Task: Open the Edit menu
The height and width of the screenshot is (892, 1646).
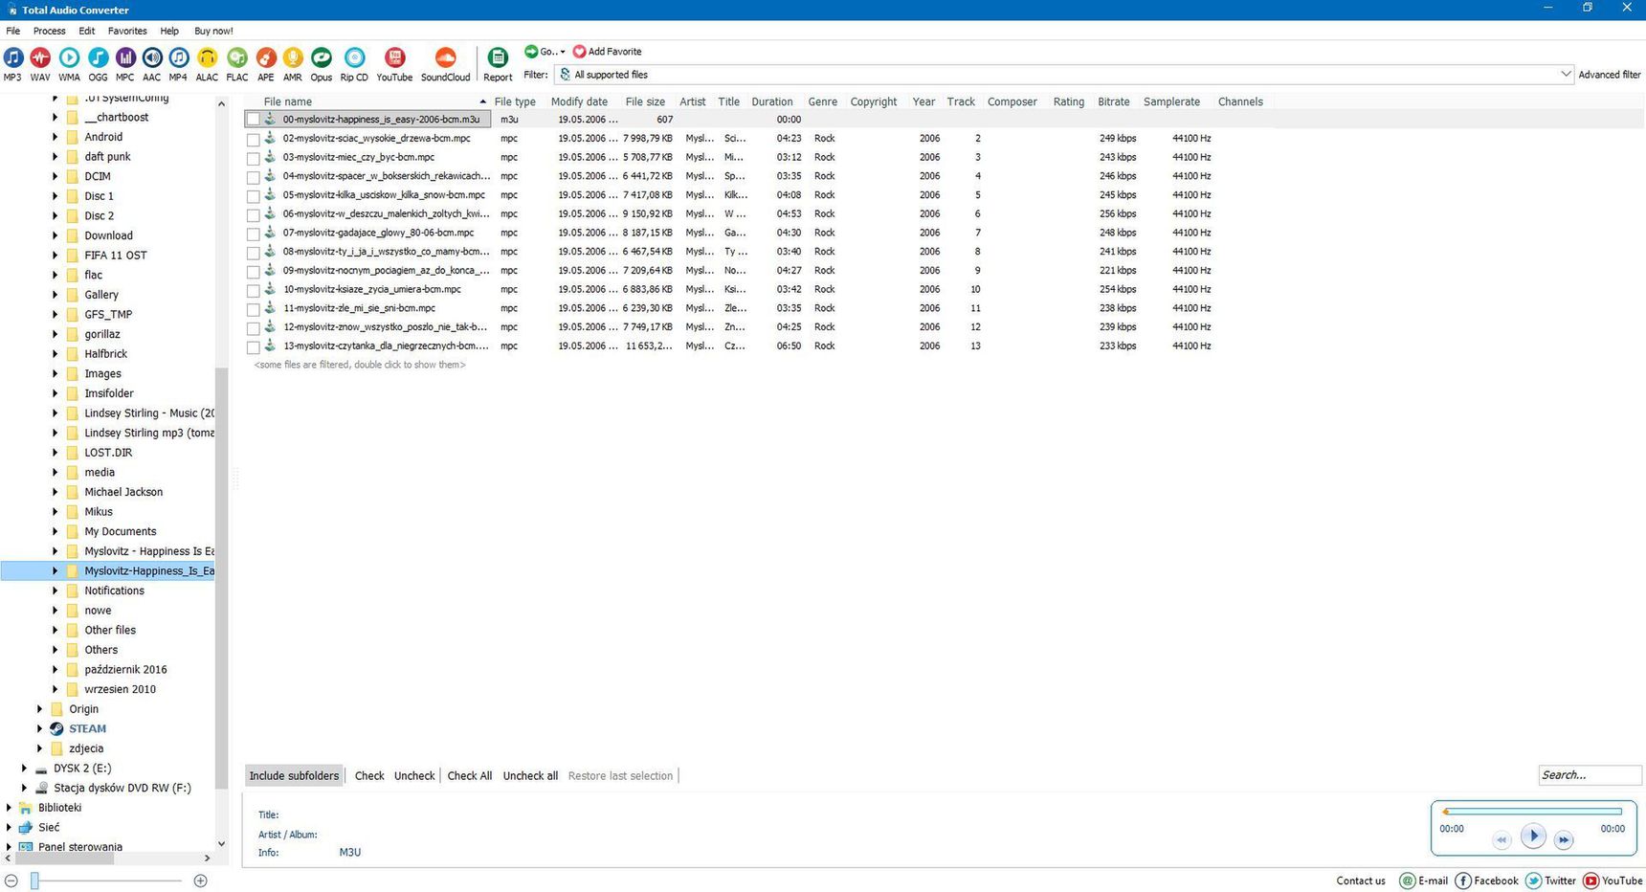Action: click(x=87, y=31)
